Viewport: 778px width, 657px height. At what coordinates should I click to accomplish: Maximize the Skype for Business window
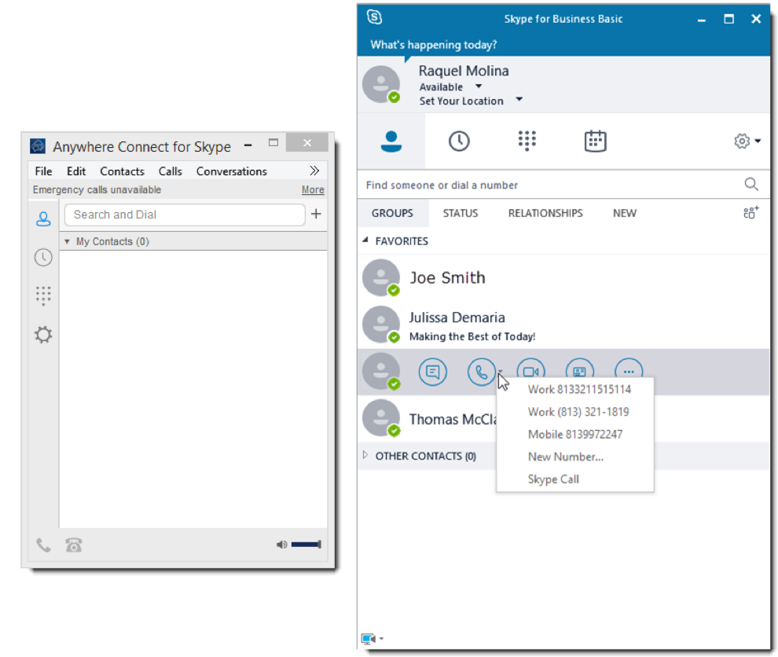(728, 19)
